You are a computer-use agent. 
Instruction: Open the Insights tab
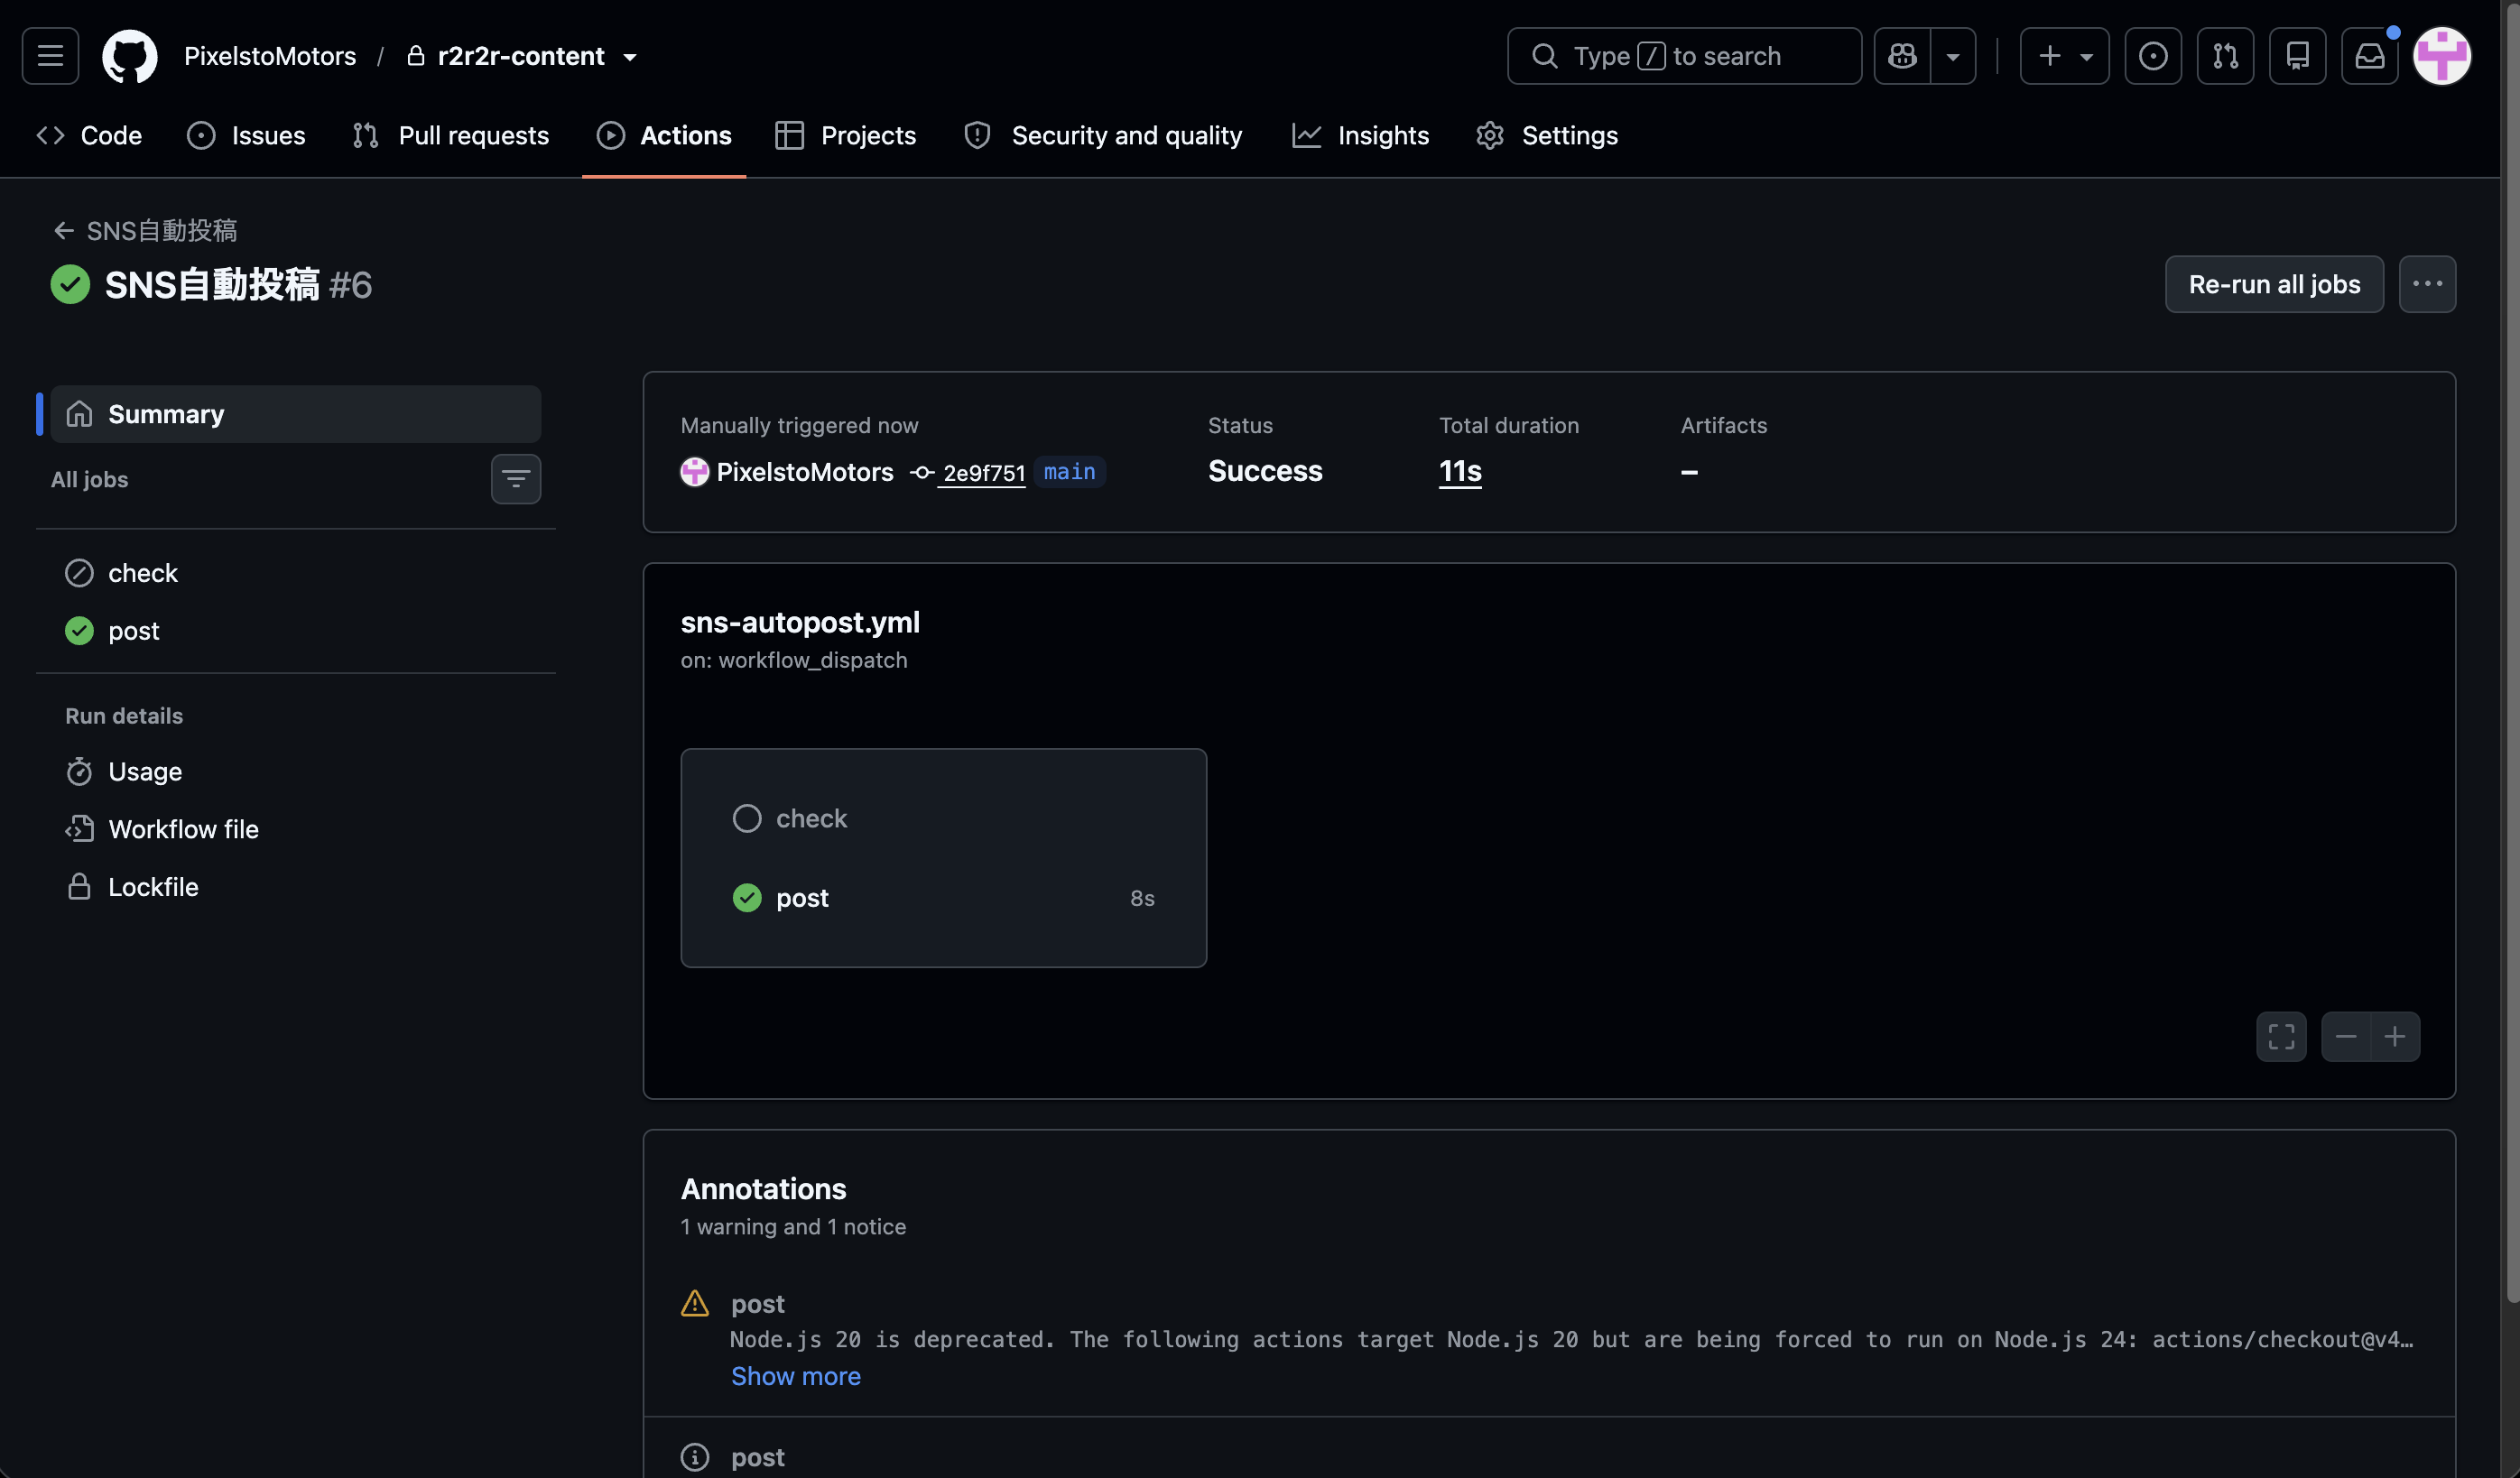(x=1360, y=135)
